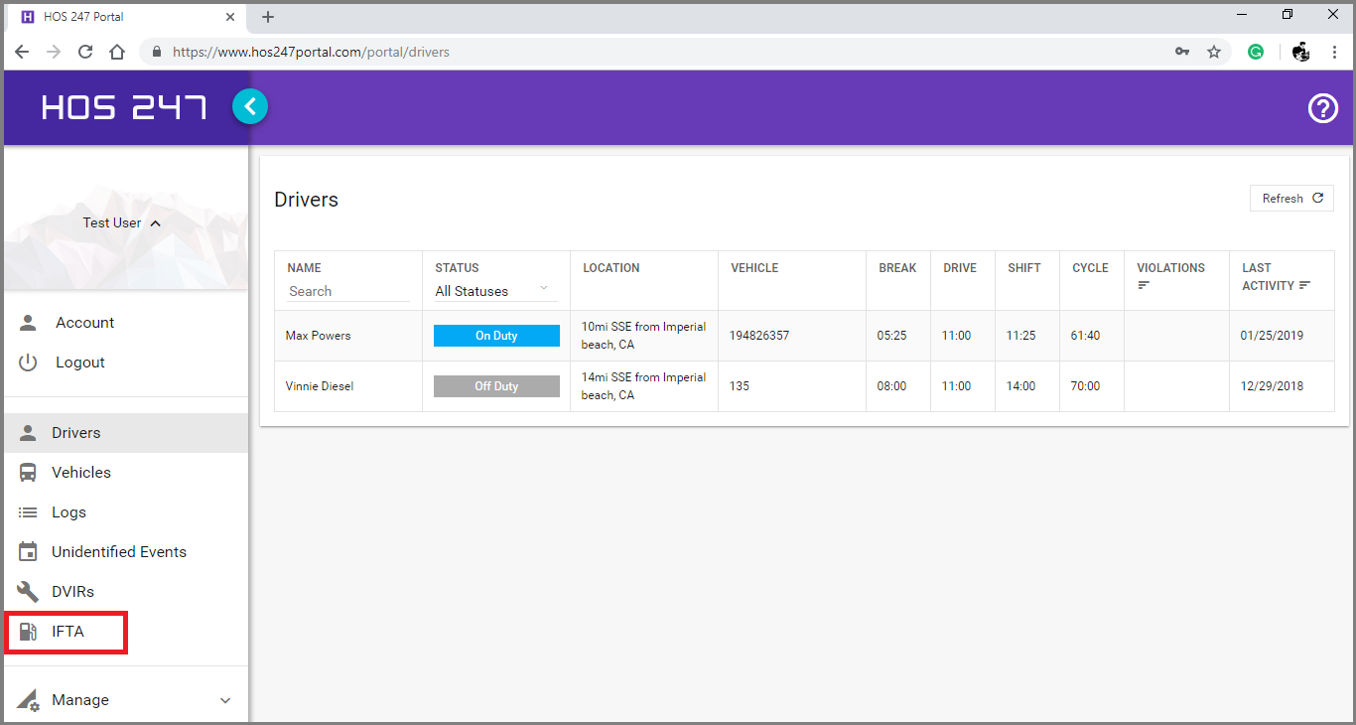Image resolution: width=1356 pixels, height=725 pixels.
Task: Expand the Test User menu
Action: [122, 223]
